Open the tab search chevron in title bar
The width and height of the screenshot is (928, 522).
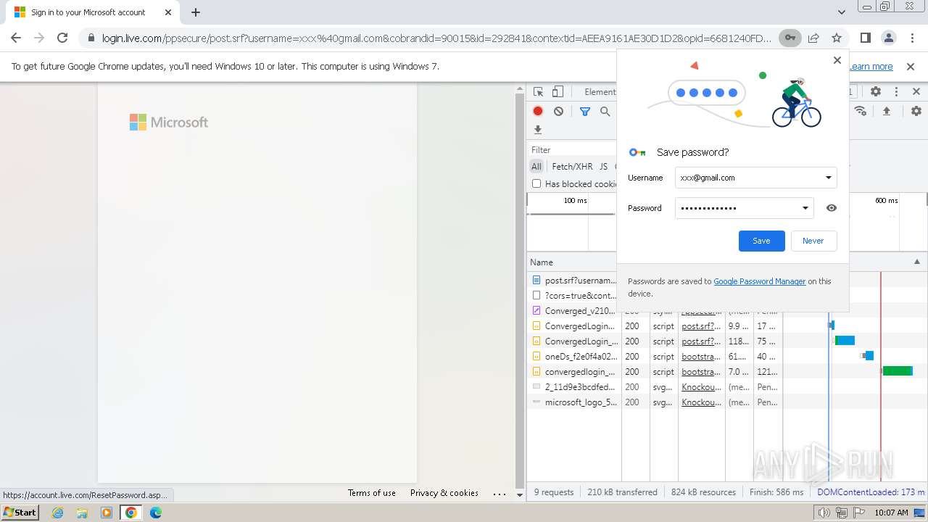click(841, 12)
